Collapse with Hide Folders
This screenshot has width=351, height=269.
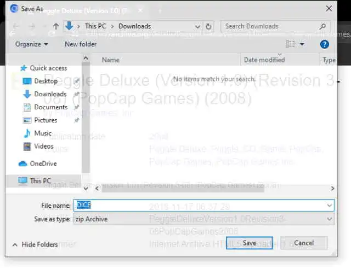[x=35, y=244]
